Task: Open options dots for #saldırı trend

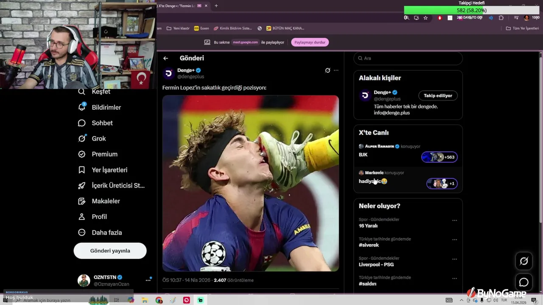Action: tap(454, 278)
